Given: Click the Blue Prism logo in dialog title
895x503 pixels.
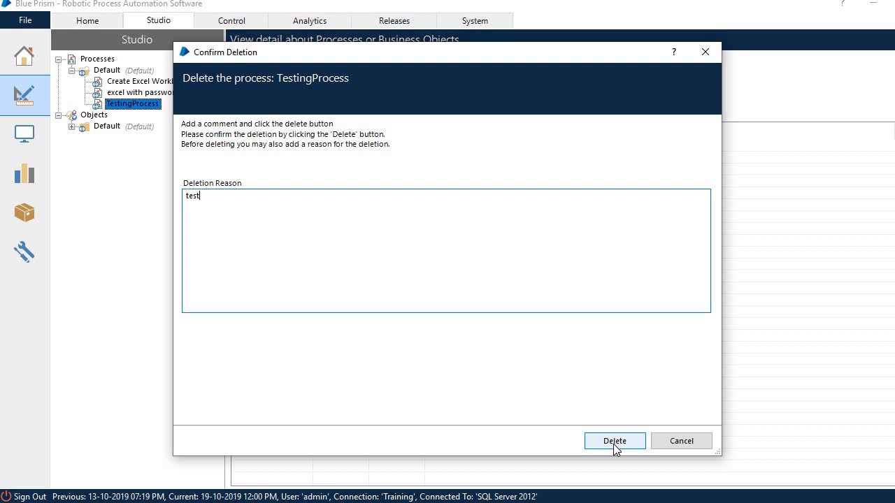Looking at the screenshot, I should 185,52.
